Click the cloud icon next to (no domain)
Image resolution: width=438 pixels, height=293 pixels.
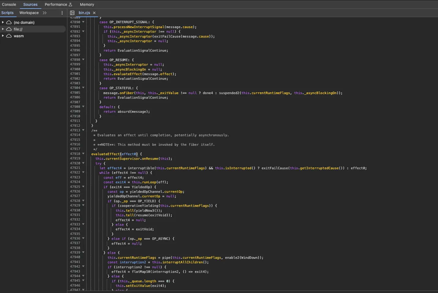pos(9,22)
